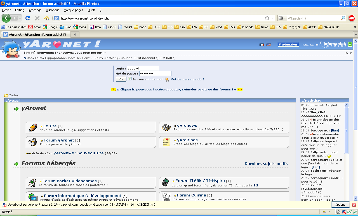Toggle the 'Se souvenir de moi' checkbox

click(x=129, y=79)
